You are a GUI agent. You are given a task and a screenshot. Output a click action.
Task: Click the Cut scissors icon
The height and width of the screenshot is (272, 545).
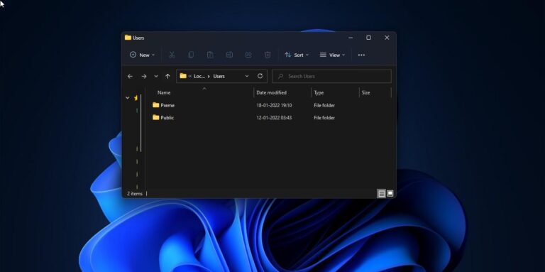[x=172, y=55]
